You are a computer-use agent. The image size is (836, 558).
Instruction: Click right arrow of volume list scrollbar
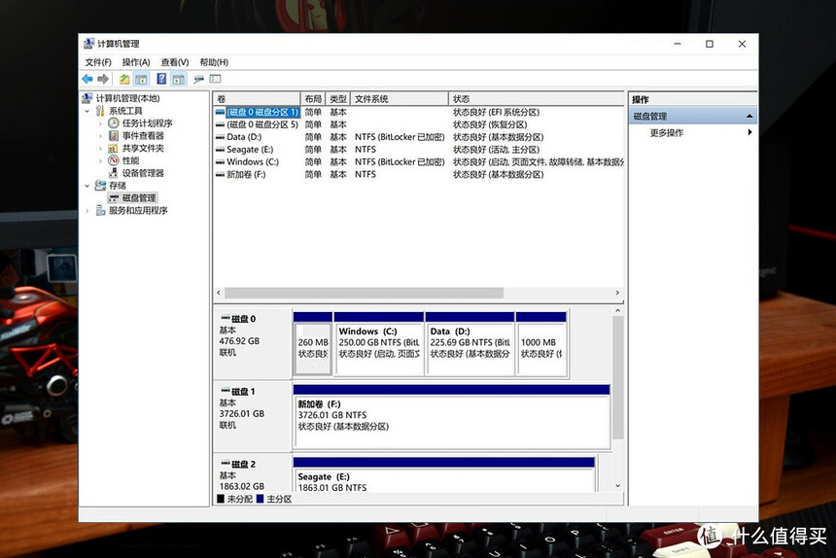click(617, 293)
